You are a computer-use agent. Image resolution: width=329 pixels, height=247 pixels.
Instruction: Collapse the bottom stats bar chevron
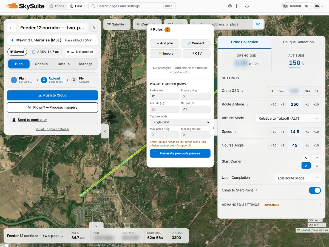[96, 226]
